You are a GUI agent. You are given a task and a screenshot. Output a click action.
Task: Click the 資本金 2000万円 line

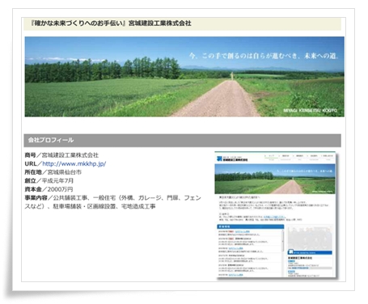click(49, 189)
